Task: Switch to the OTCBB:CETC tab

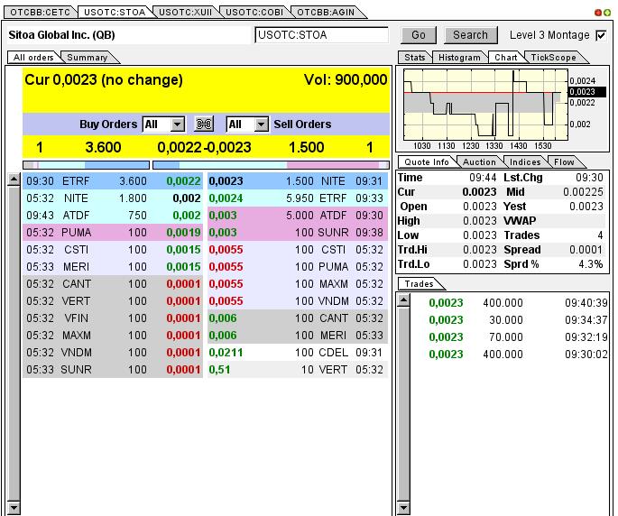Action: coord(40,13)
